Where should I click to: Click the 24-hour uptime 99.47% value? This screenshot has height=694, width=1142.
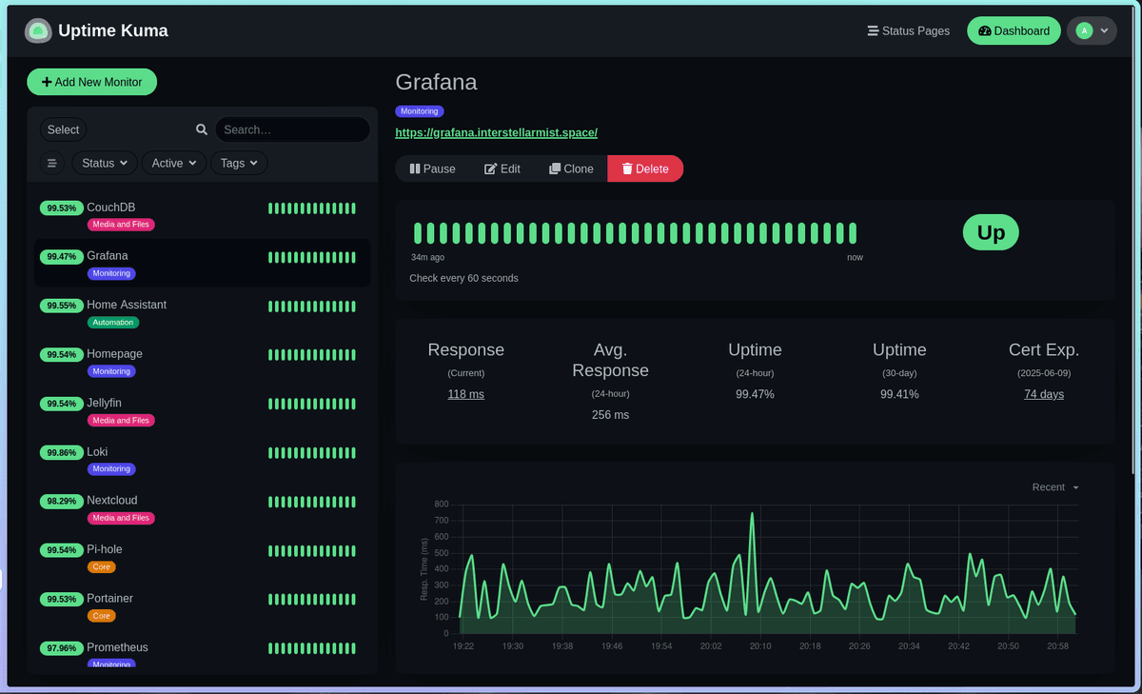click(x=755, y=394)
